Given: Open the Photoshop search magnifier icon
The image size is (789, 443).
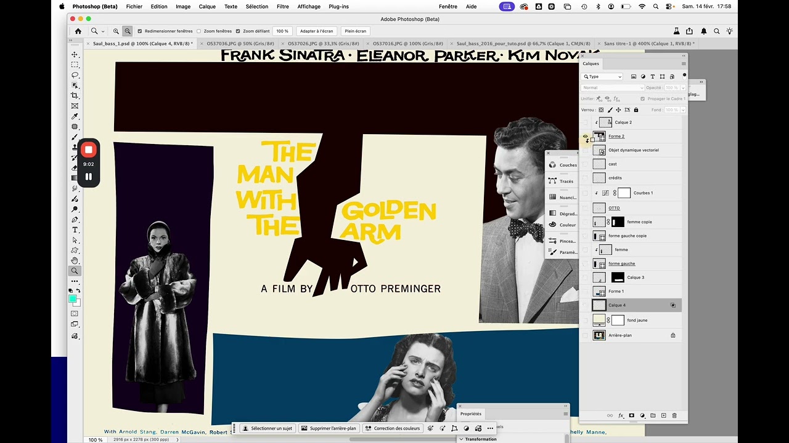Looking at the screenshot, I should click(717, 31).
